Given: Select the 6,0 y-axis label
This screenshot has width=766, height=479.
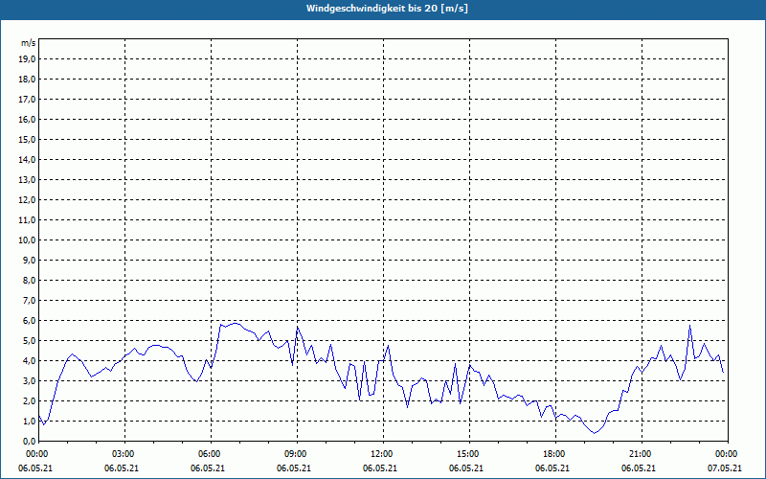Looking at the screenshot, I should pyautogui.click(x=29, y=321).
